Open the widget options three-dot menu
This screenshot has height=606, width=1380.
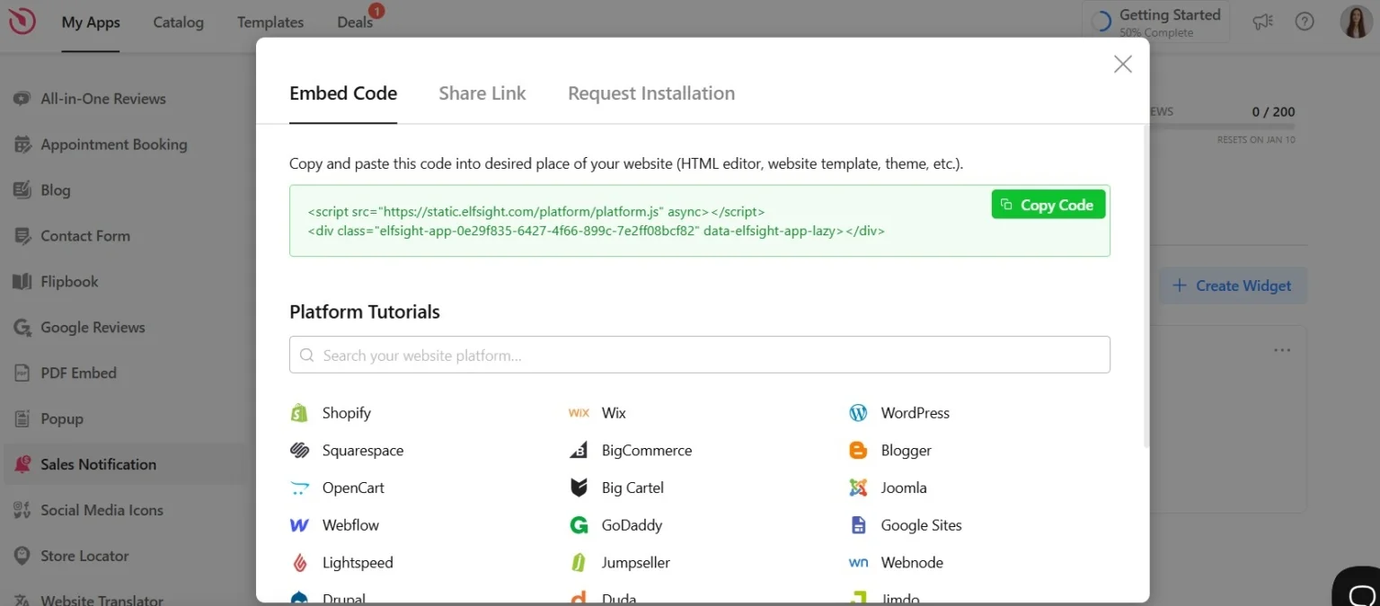tap(1282, 350)
